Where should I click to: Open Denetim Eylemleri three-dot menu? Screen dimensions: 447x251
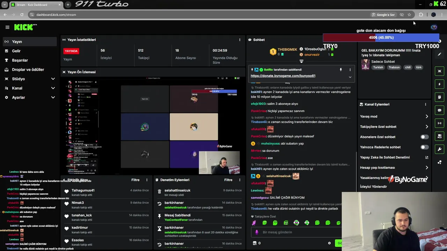tap(240, 180)
